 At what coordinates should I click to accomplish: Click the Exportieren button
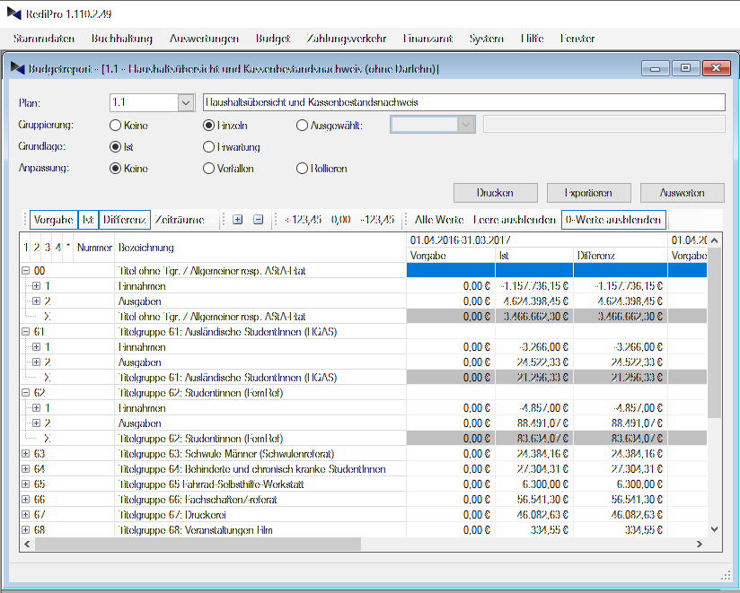tap(588, 193)
